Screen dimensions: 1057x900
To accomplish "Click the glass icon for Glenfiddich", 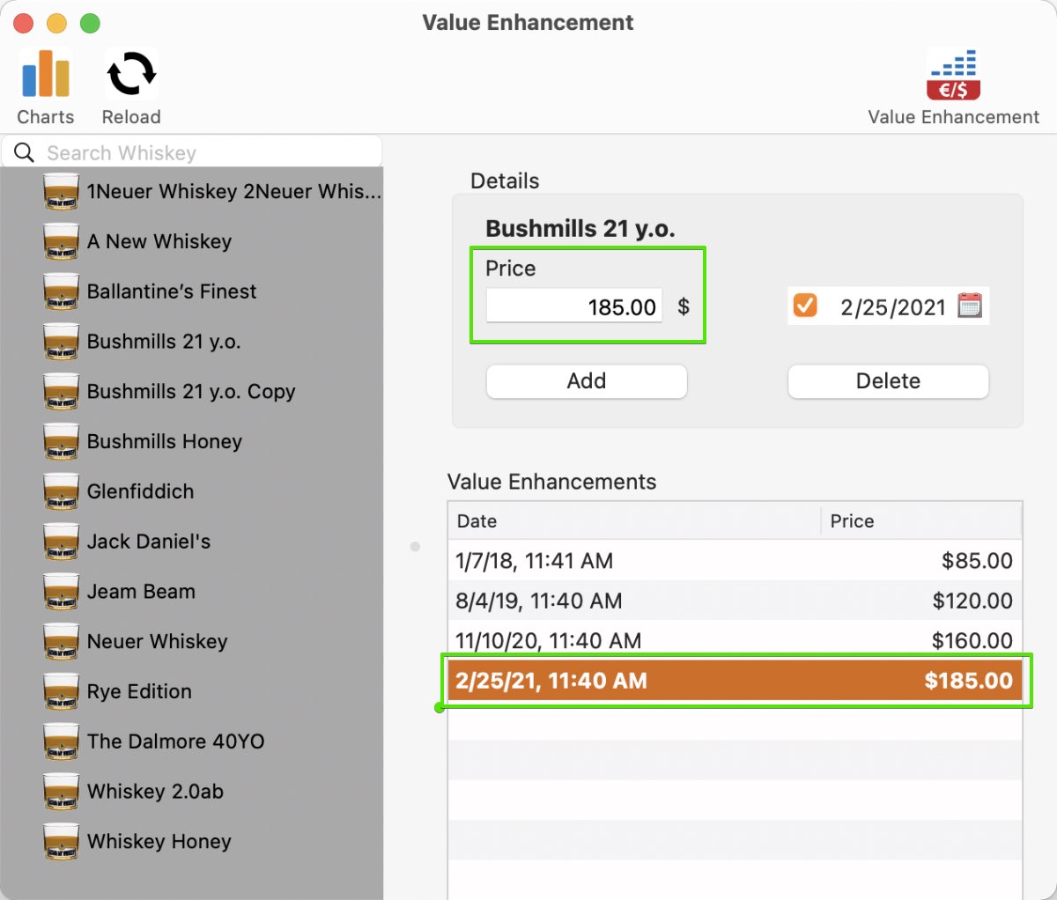I will 62,491.
